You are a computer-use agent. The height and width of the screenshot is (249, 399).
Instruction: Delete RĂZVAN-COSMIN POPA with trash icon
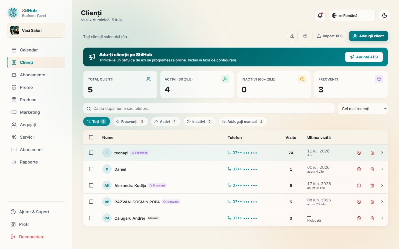click(372, 202)
